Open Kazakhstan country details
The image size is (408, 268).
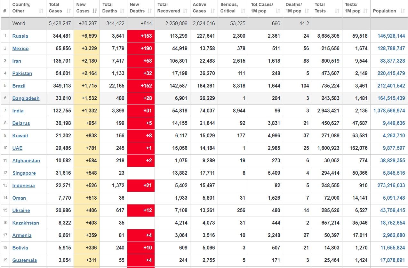26,223
